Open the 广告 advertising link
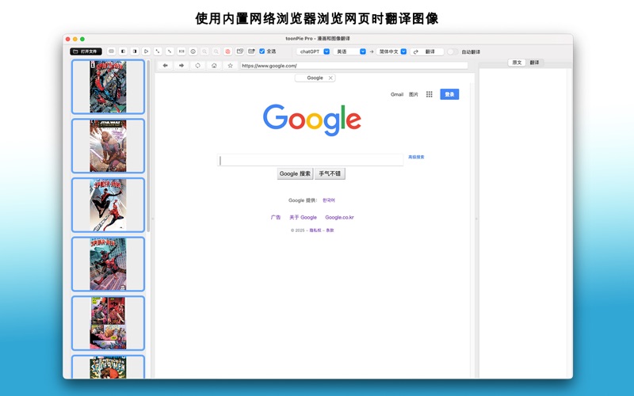Image resolution: width=634 pixels, height=396 pixels. click(x=276, y=217)
